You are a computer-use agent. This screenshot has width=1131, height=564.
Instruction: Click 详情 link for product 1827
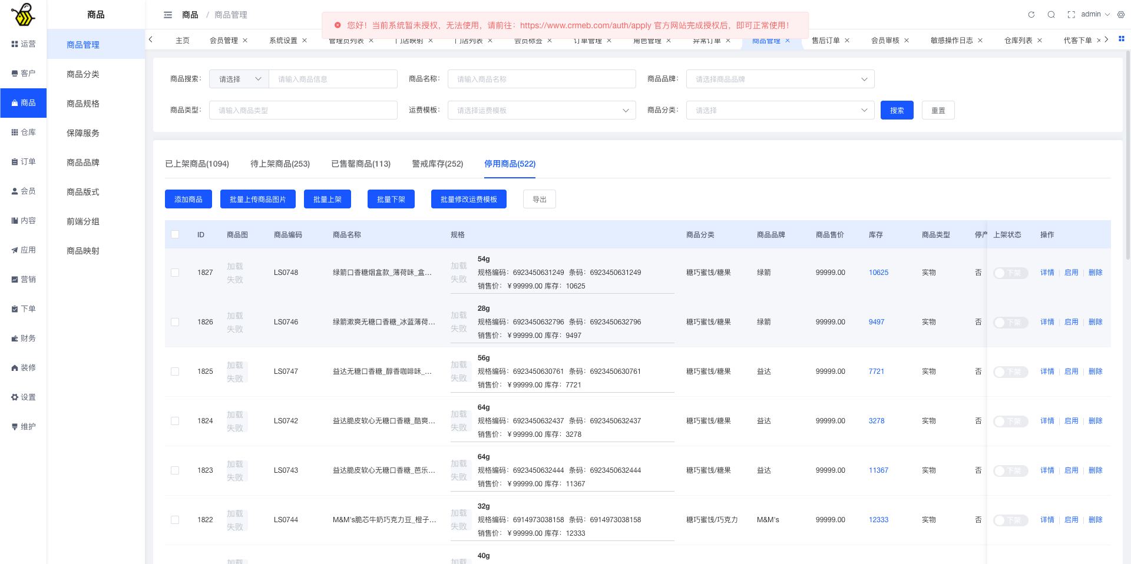click(x=1047, y=273)
